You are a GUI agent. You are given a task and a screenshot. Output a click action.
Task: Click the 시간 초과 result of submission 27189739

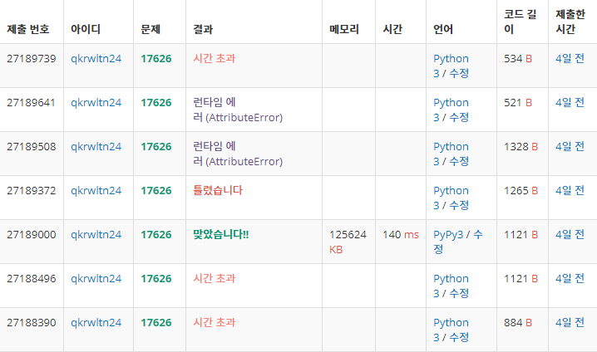coord(215,58)
